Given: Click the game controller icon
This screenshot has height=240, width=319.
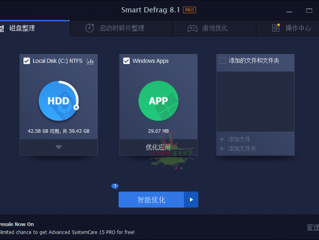Looking at the screenshot, I should click(193, 29).
